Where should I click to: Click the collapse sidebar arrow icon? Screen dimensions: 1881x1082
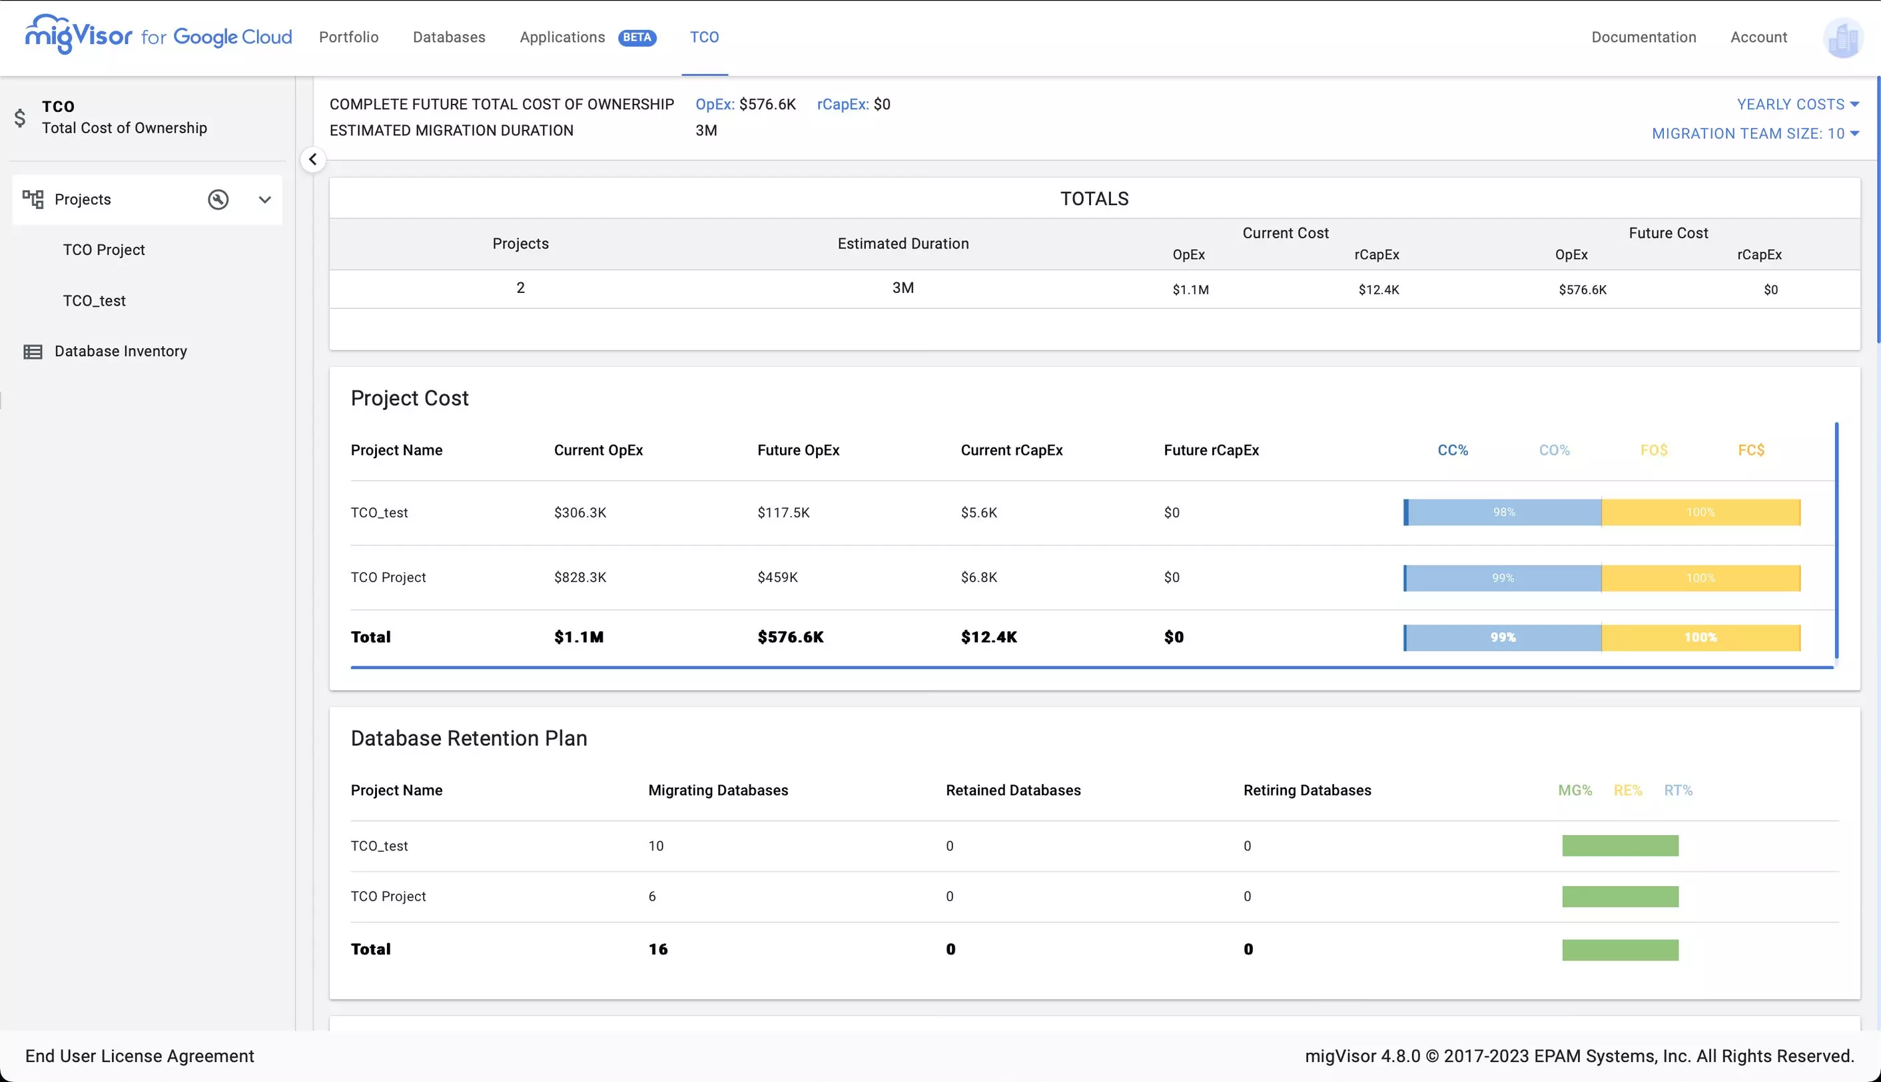[311, 159]
